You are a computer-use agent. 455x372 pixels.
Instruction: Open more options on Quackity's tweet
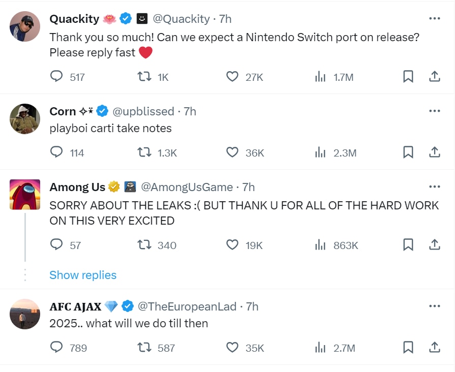click(x=434, y=19)
